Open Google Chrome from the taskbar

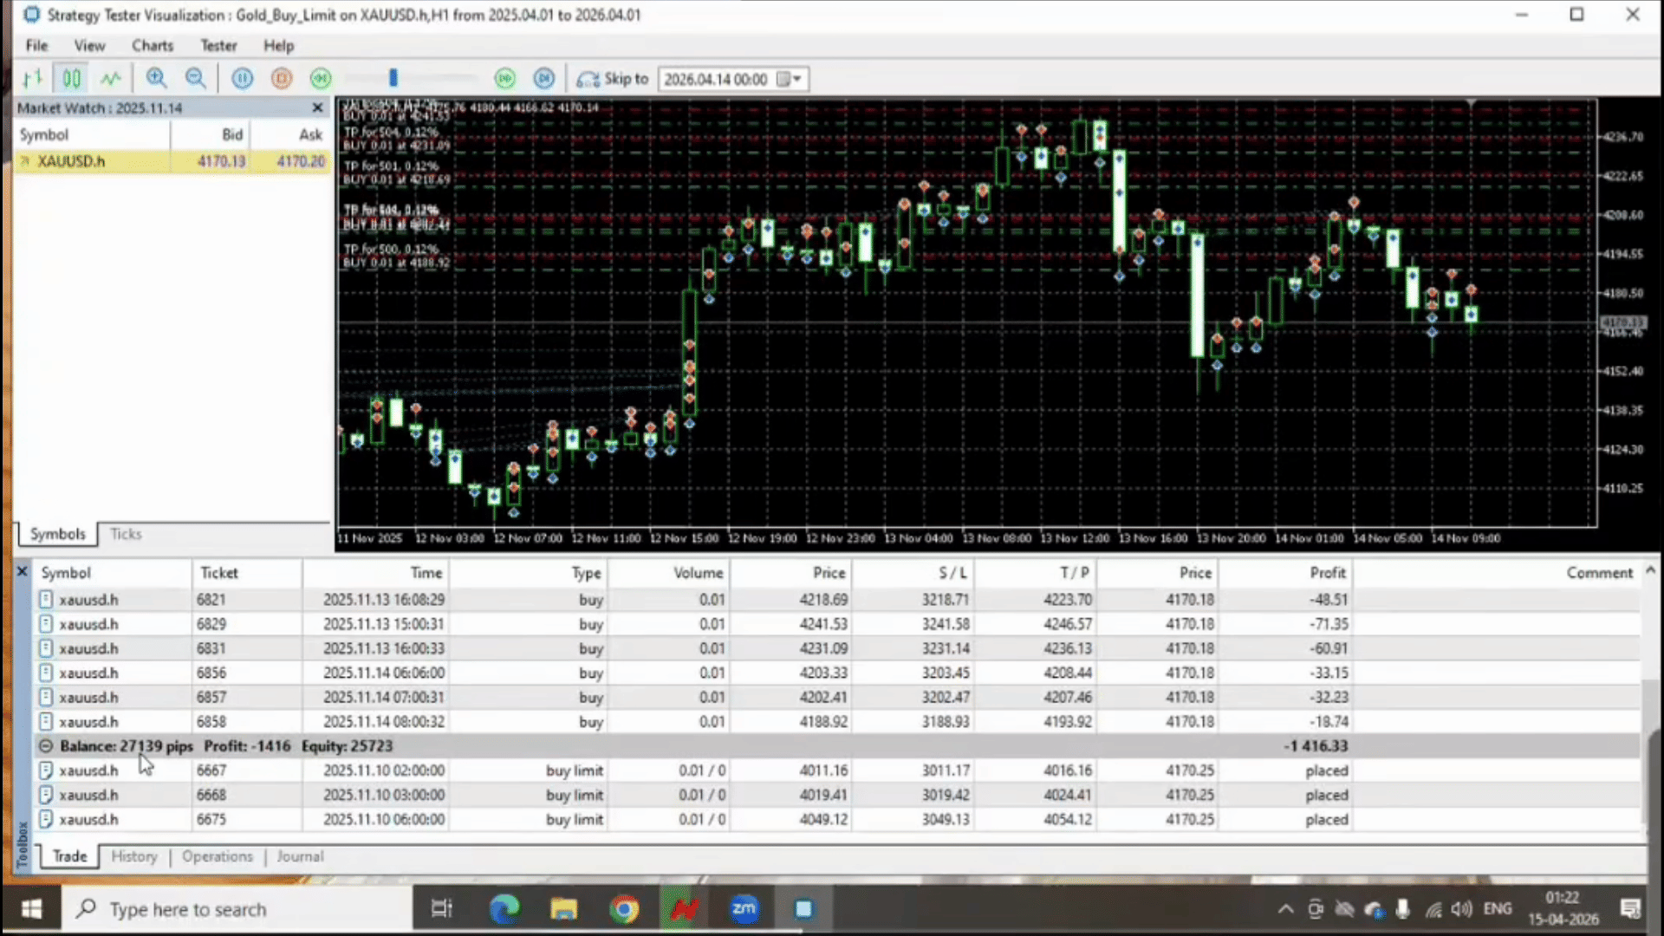click(624, 909)
